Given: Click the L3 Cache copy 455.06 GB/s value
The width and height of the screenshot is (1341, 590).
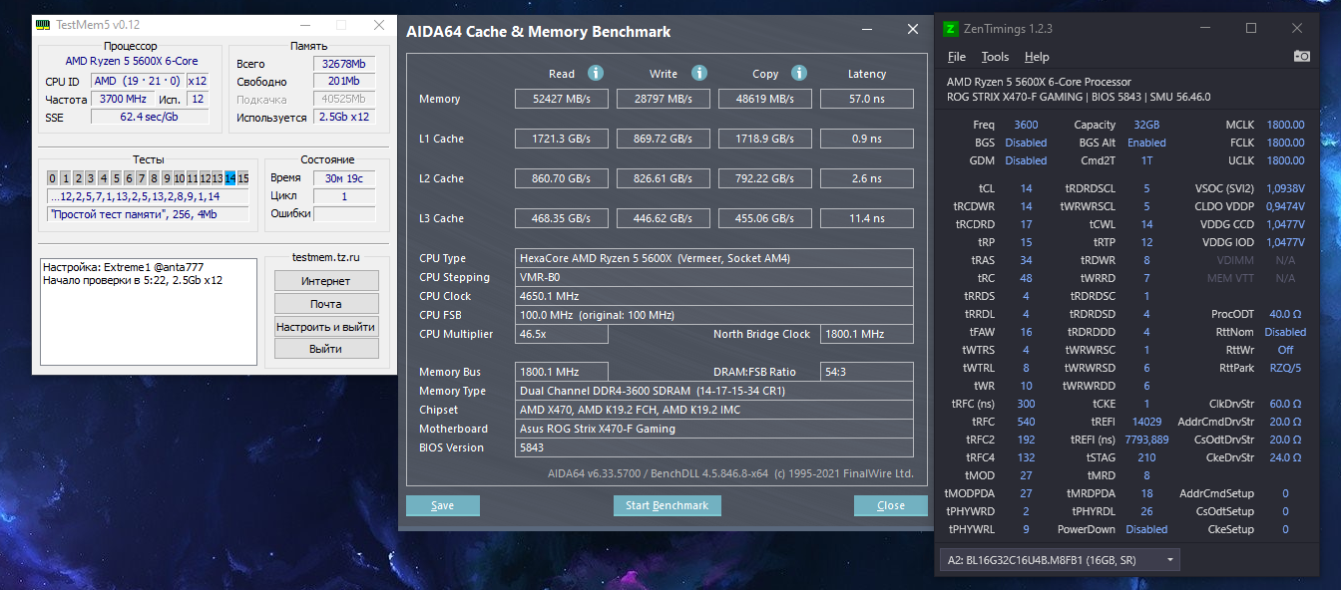Looking at the screenshot, I should [765, 218].
